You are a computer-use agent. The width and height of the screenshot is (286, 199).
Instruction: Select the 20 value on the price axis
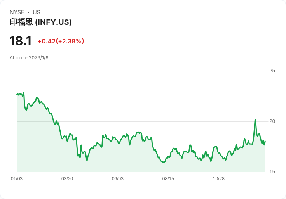[x=272, y=121]
